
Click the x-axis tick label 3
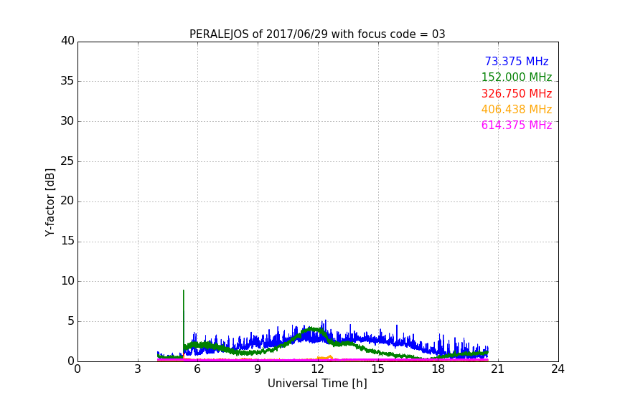tap(138, 369)
